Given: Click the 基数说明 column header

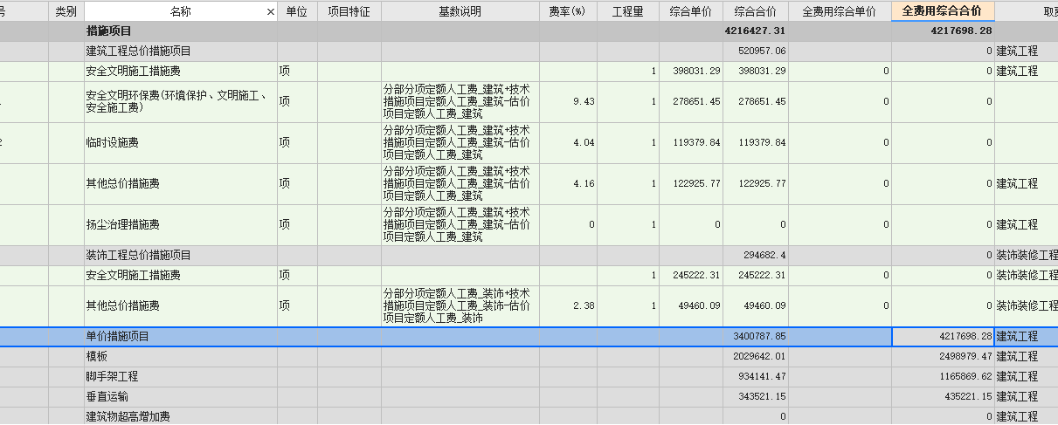Looking at the screenshot, I should [x=460, y=11].
